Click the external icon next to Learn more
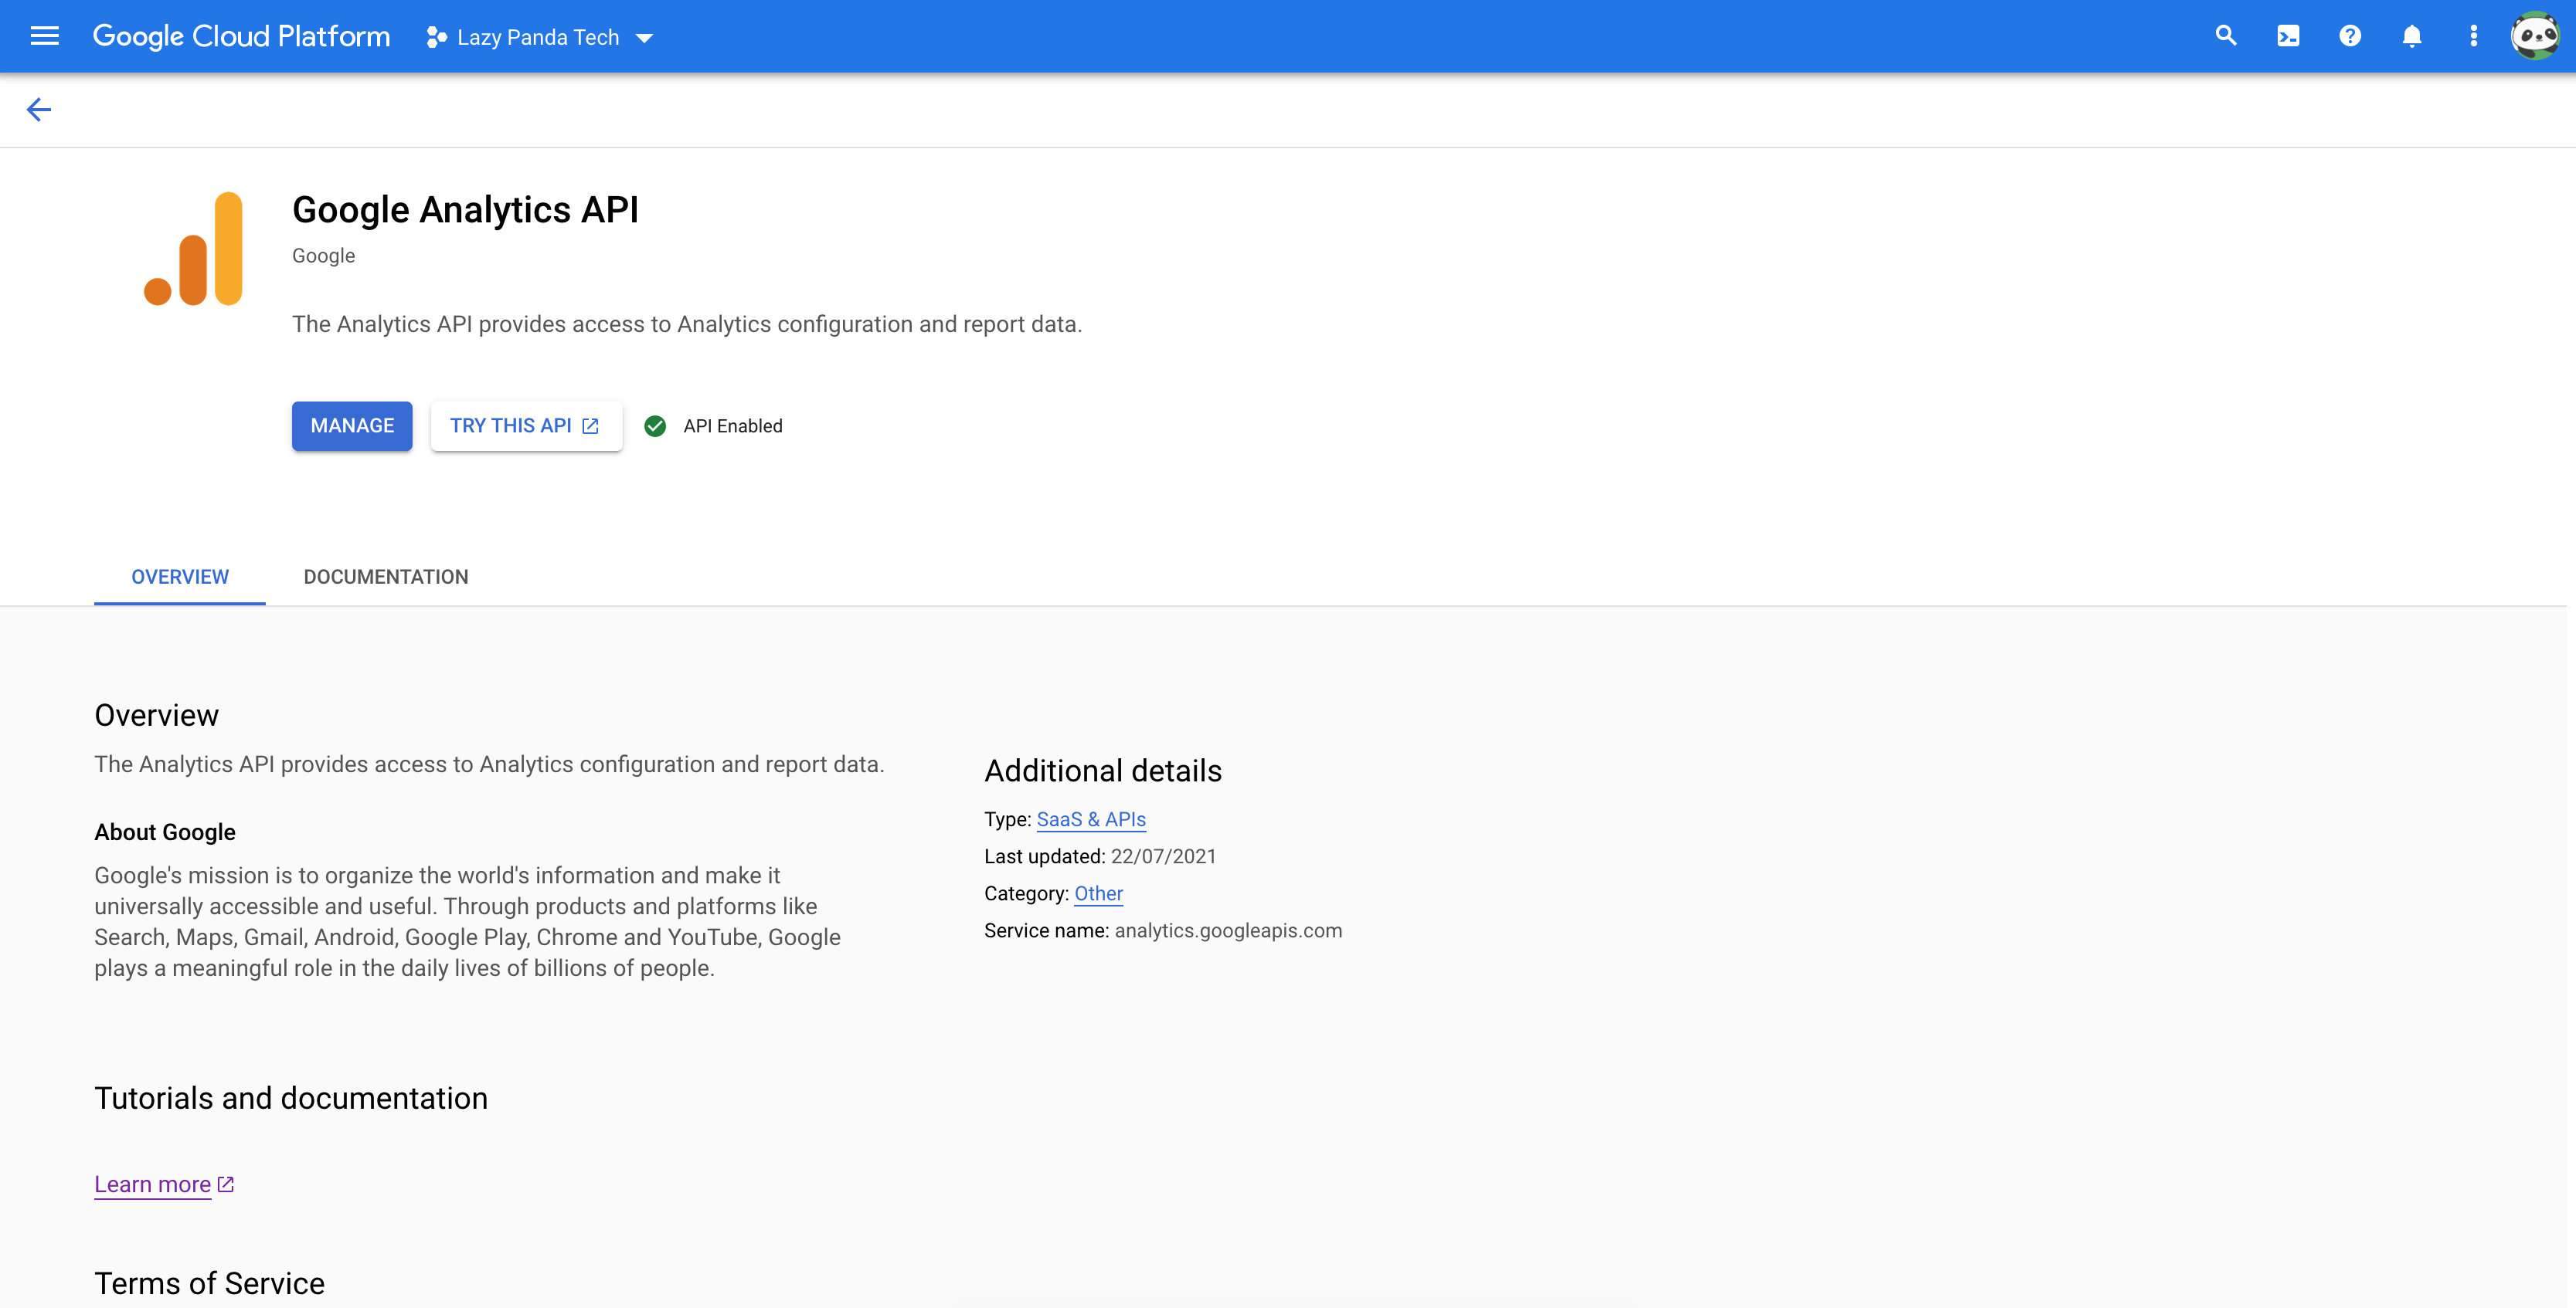This screenshot has width=2576, height=1308. 226,1184
